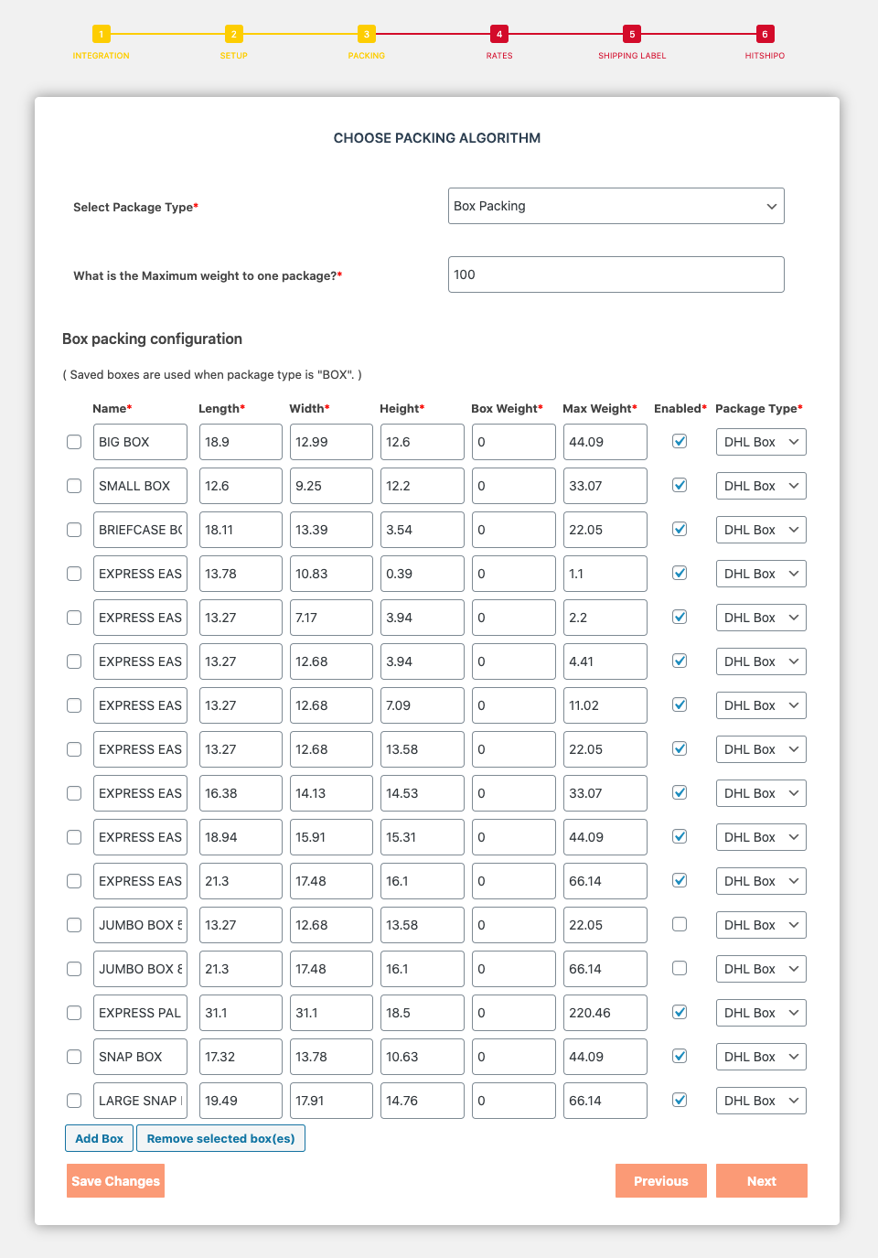878x1258 pixels.
Task: Edit LARGE SNAP height 14.76 field
Action: click(423, 1101)
